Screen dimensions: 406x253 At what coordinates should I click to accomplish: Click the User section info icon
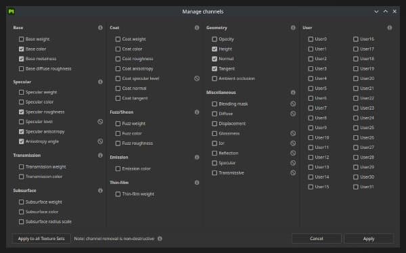(x=390, y=28)
